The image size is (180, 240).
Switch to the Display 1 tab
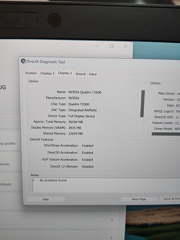tap(47, 73)
